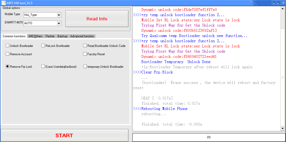Screen dimensions: 286x142
Task: Click 'OKAY [ 0.017s]' log line
Action: 157,98
